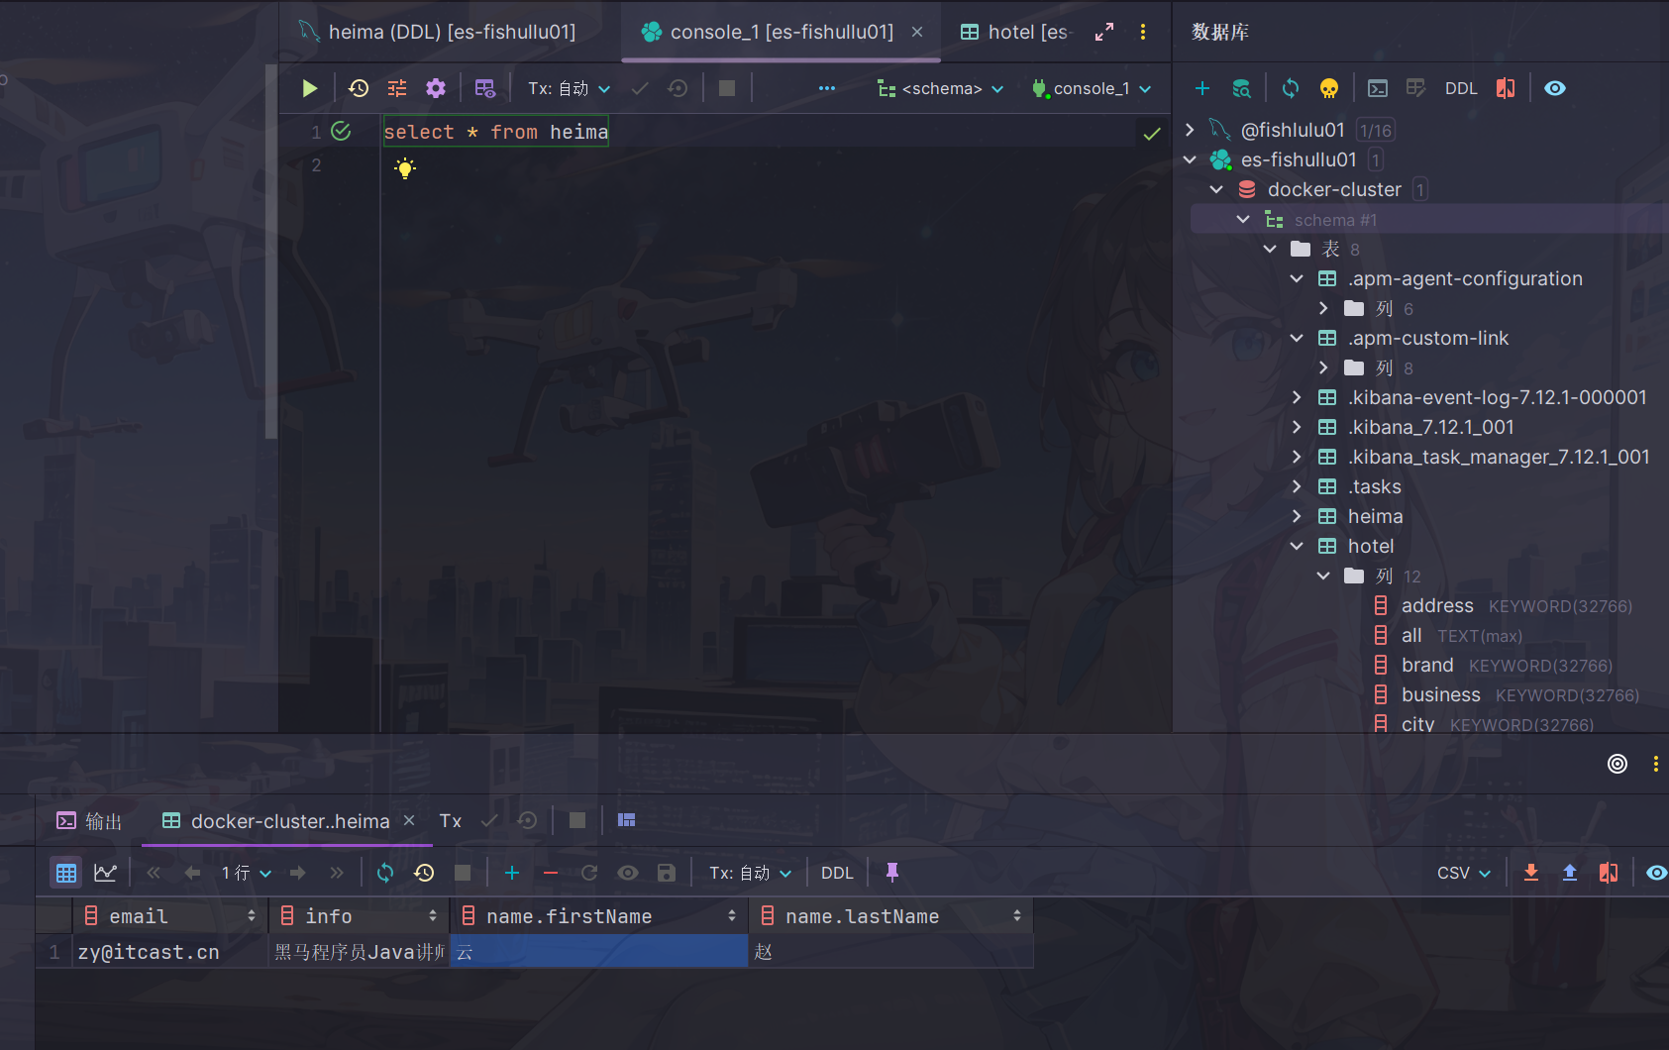
Task: Expand editor tabs with the diagonal arrows icon
Action: click(x=1104, y=32)
